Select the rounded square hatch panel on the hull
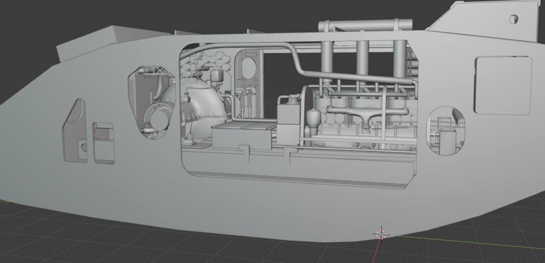Image resolution: width=545 pixels, height=263 pixels. (x=502, y=86)
